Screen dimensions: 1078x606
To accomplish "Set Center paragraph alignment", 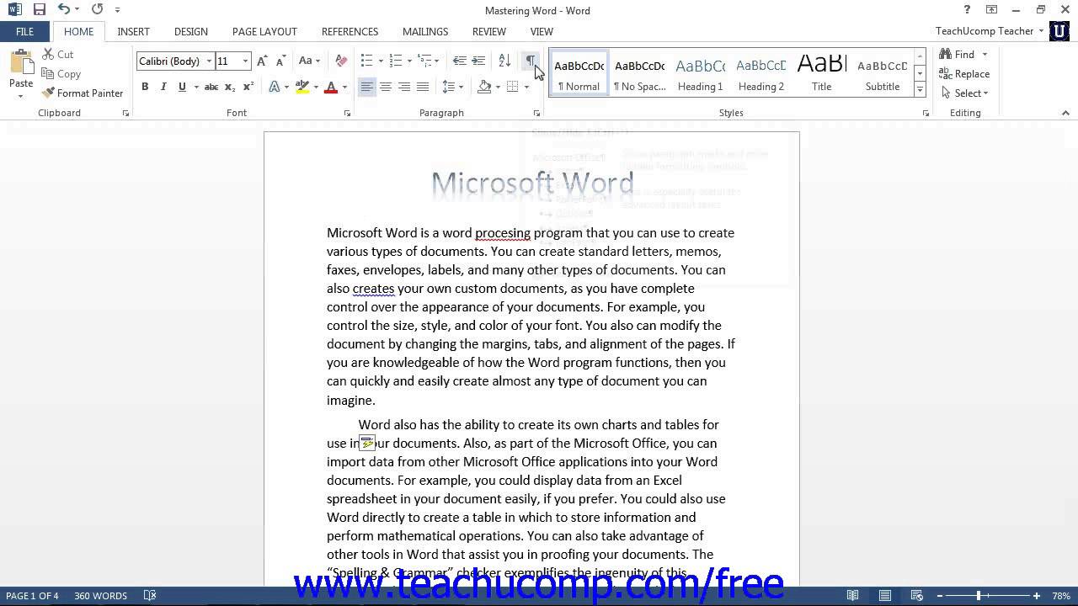I will coord(385,87).
